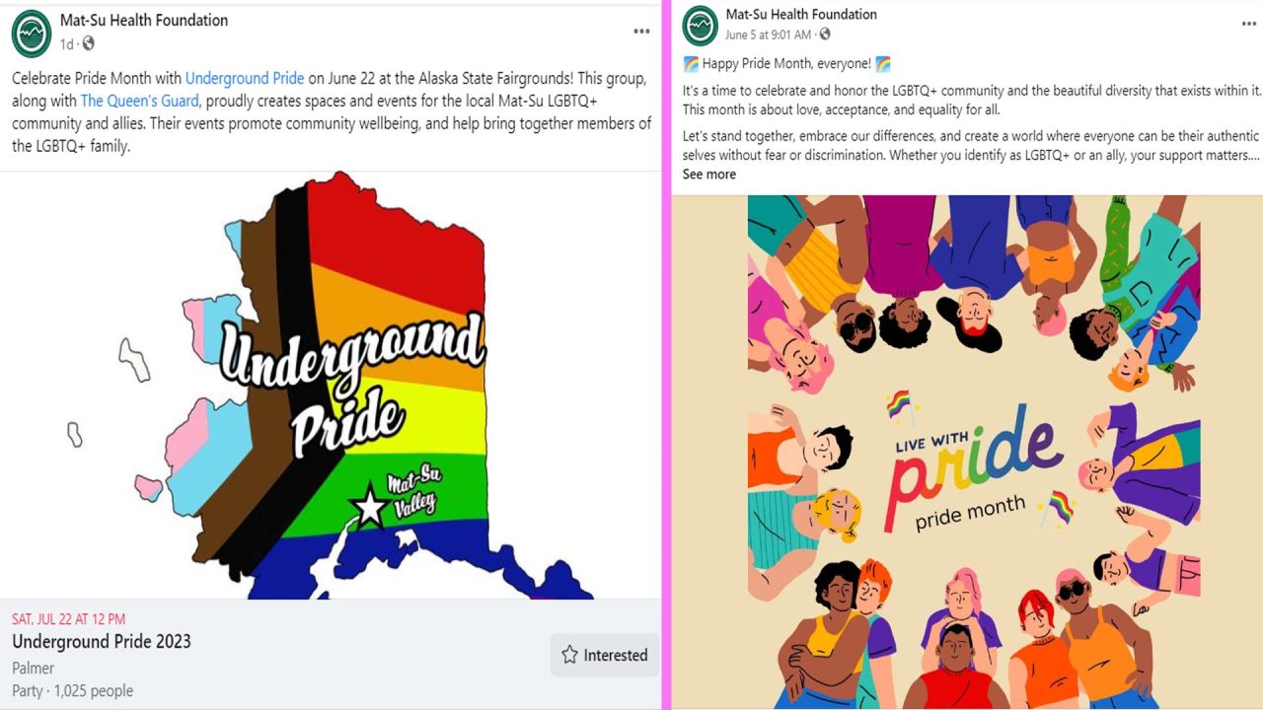Open the Underground Pride Alaska map image
The image size is (1263, 710).
click(x=331, y=386)
